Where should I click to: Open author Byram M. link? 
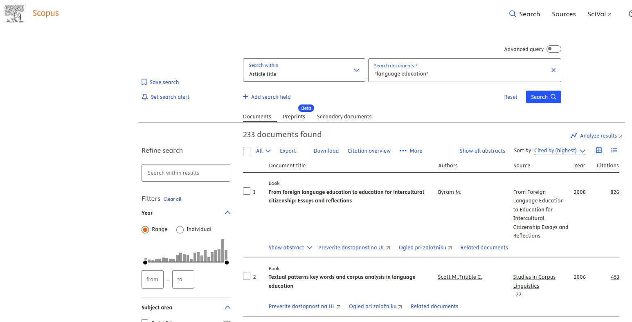pyautogui.click(x=450, y=192)
